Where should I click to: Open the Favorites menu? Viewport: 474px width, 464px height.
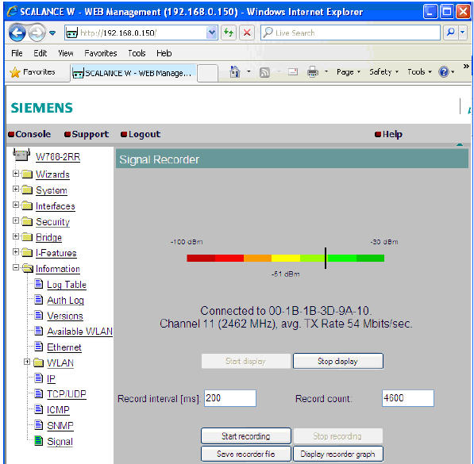(101, 53)
